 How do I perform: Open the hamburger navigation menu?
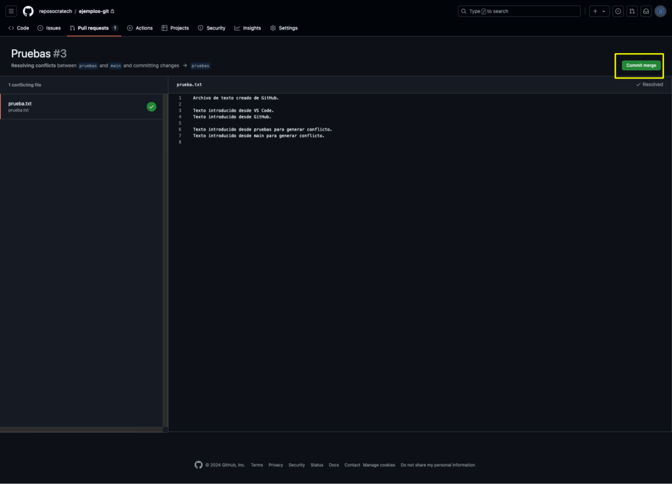coord(11,11)
